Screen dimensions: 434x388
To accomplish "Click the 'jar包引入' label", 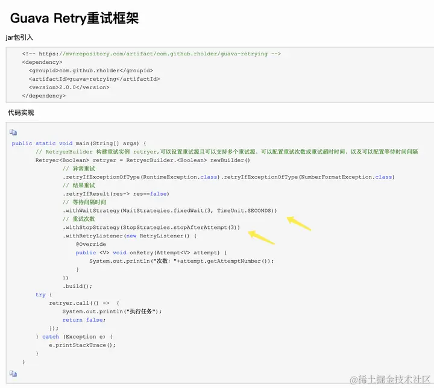I will (19, 37).
